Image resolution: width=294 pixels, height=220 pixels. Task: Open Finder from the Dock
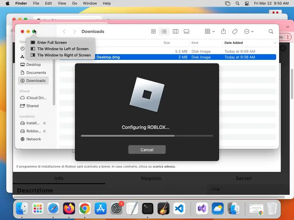point(22,209)
